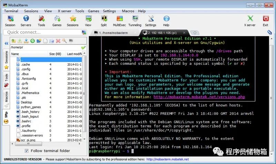Viewport: 276px width, 164px height.
Task: Open the Games toolbar button
Action: coord(57,21)
